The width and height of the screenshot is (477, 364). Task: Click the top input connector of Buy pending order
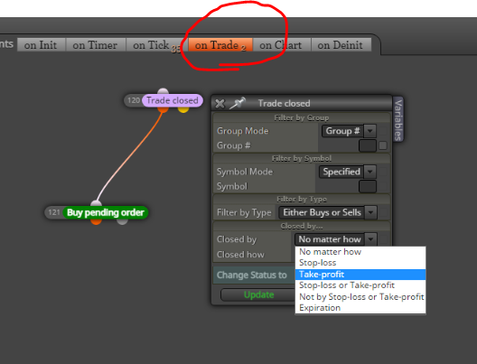[x=96, y=203]
